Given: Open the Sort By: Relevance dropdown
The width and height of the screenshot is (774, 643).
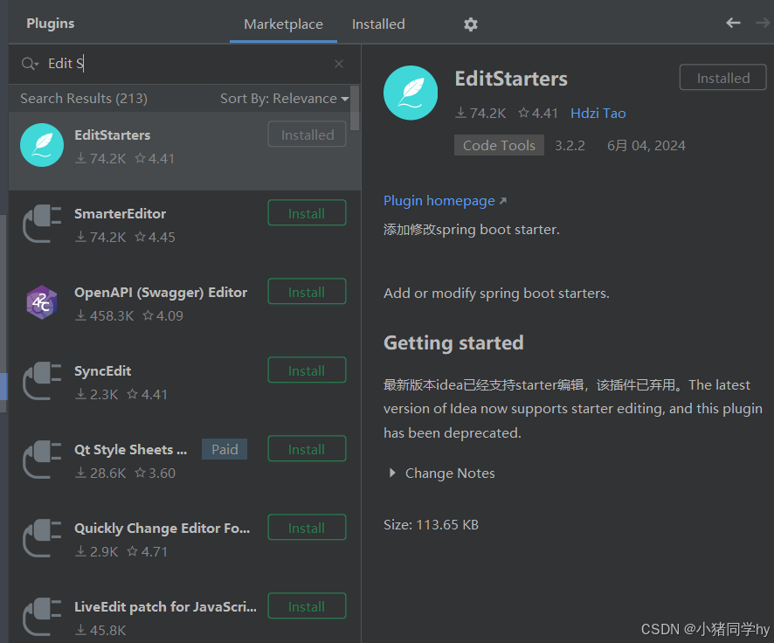Looking at the screenshot, I should [284, 99].
